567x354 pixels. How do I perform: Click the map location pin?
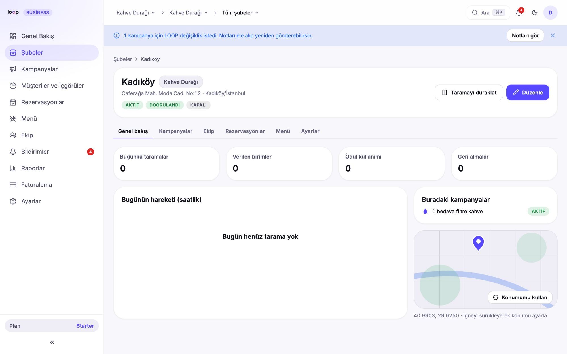point(478,243)
